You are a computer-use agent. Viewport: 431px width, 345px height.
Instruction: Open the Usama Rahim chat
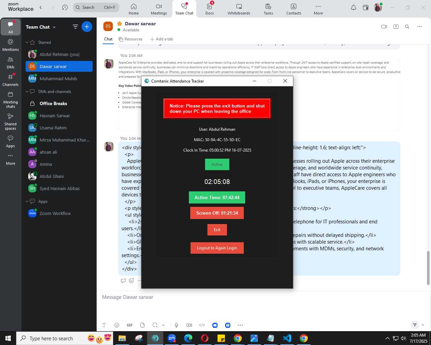coord(59,128)
